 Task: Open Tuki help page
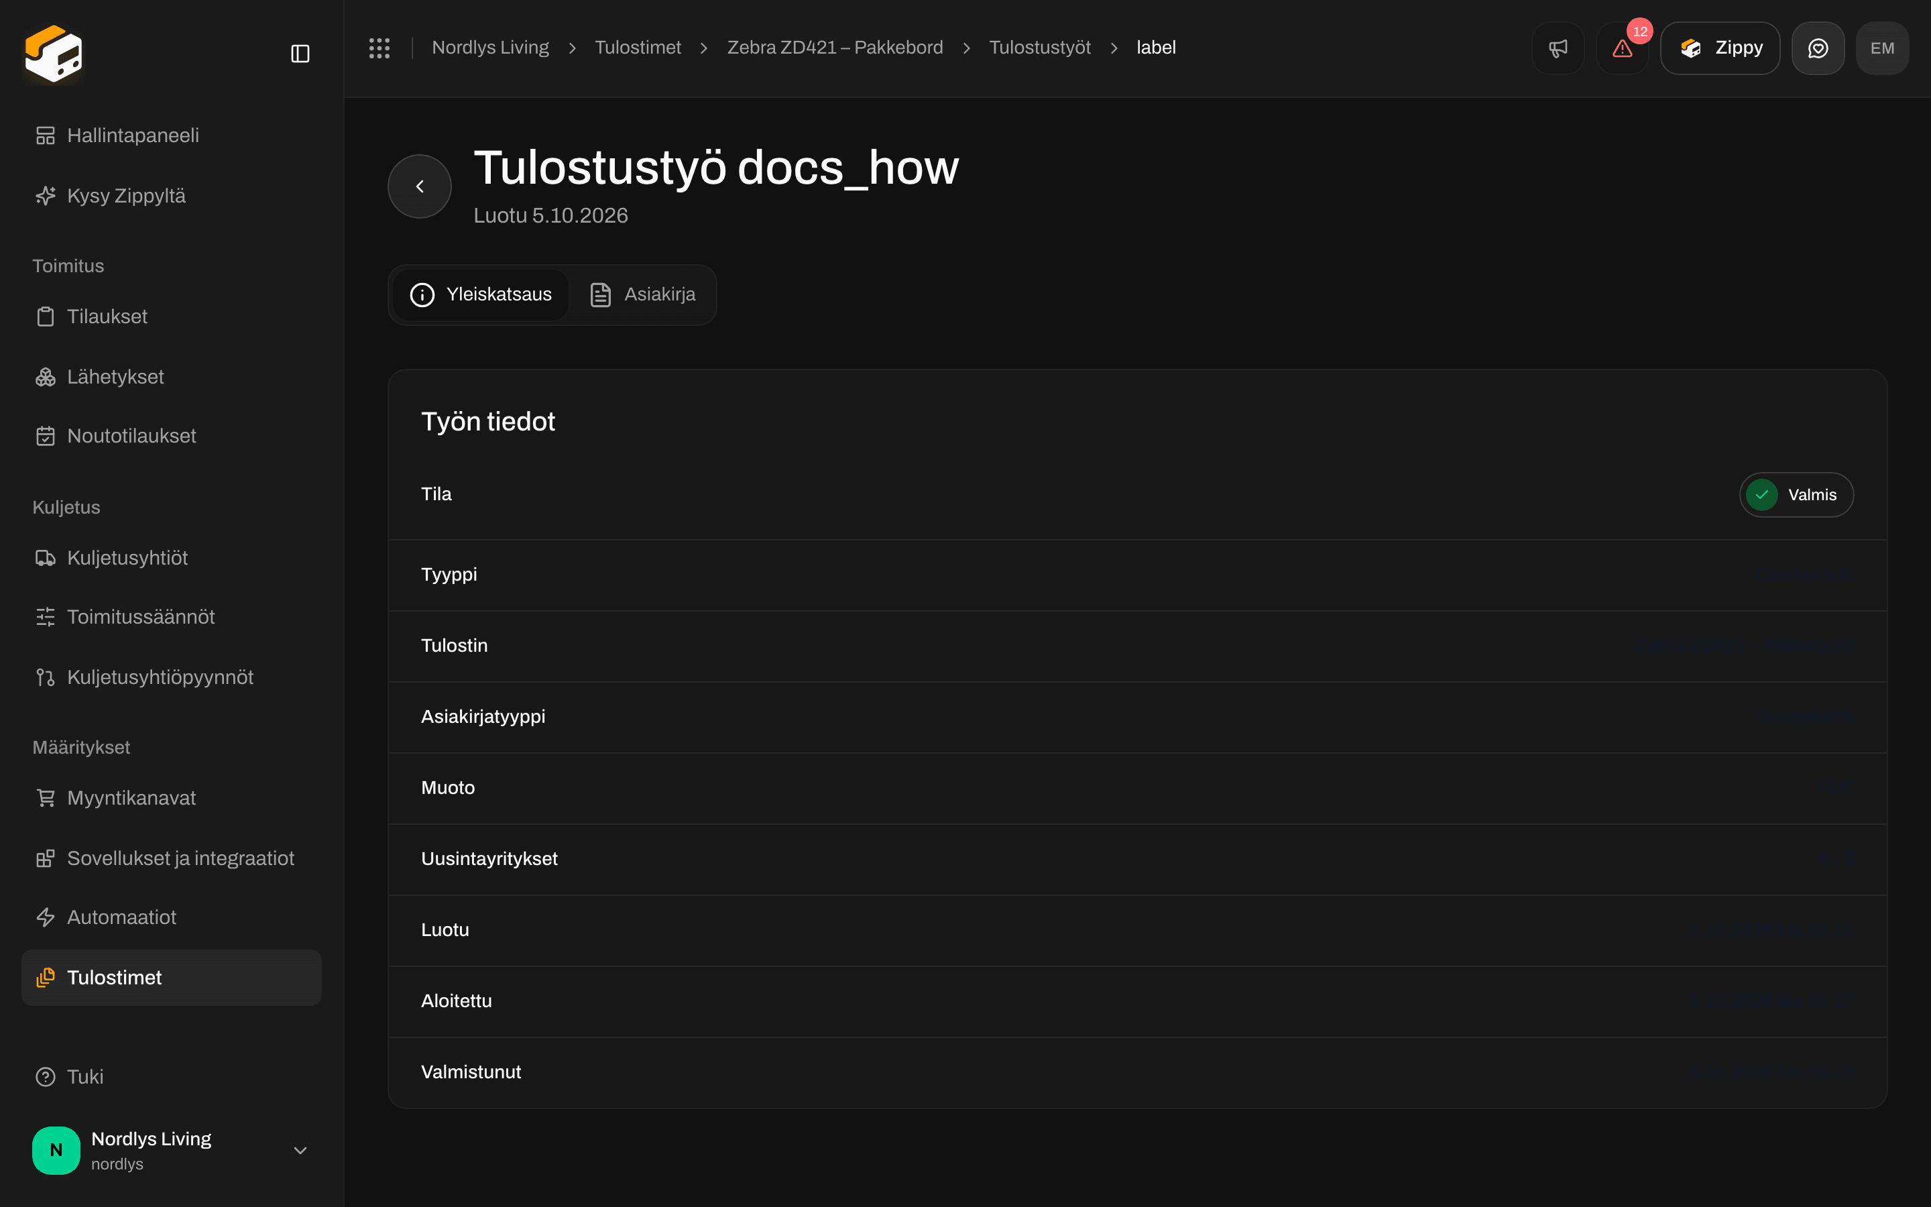[172, 1077]
